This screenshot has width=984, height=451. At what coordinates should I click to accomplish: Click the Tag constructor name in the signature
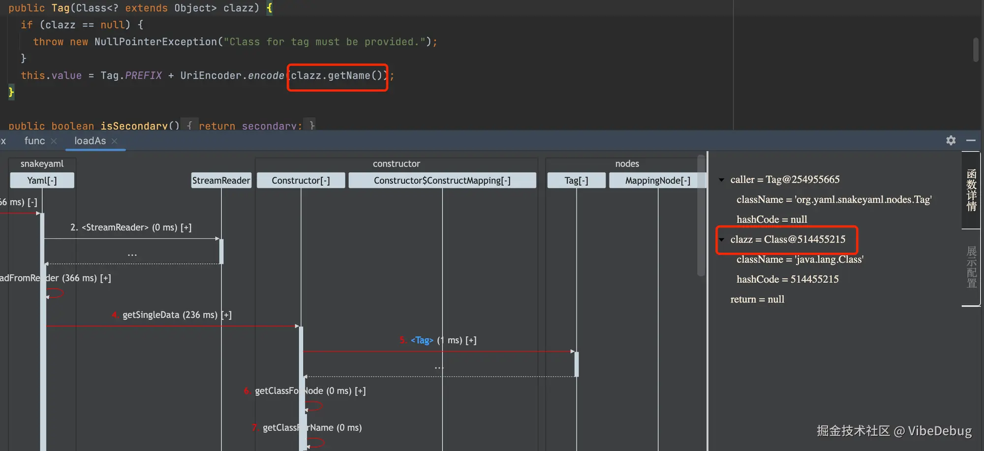[x=61, y=8]
